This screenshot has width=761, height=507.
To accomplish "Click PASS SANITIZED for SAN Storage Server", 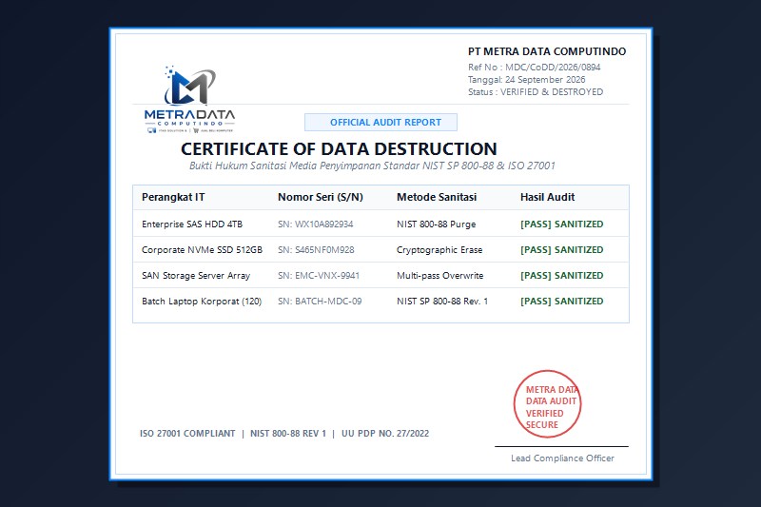I will pyautogui.click(x=561, y=276).
